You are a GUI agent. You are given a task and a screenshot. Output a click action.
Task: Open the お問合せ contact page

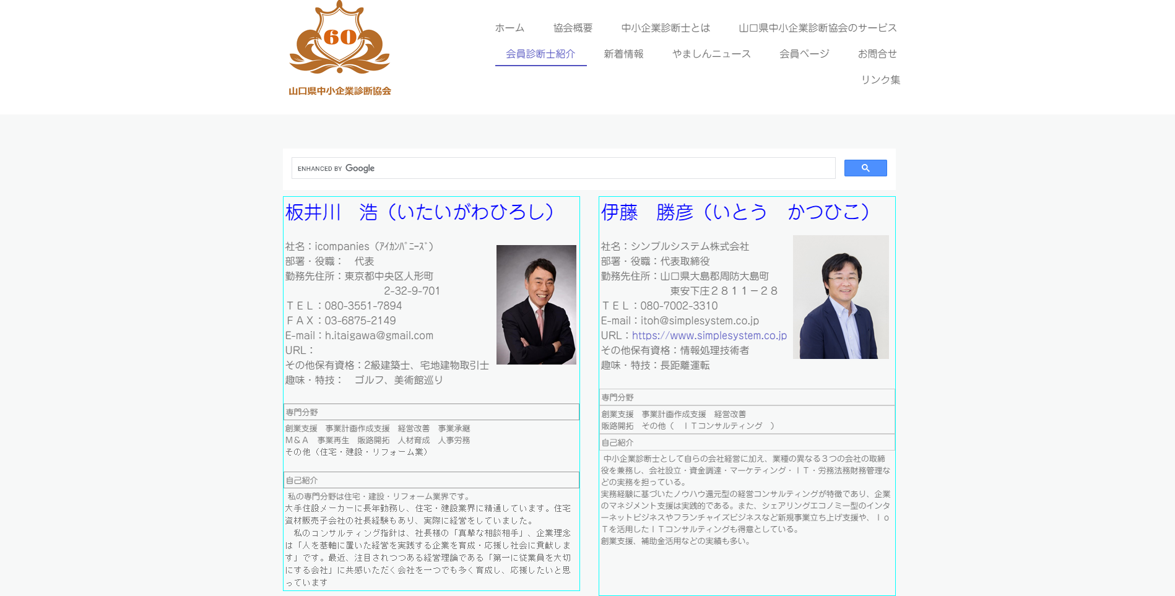tap(877, 53)
